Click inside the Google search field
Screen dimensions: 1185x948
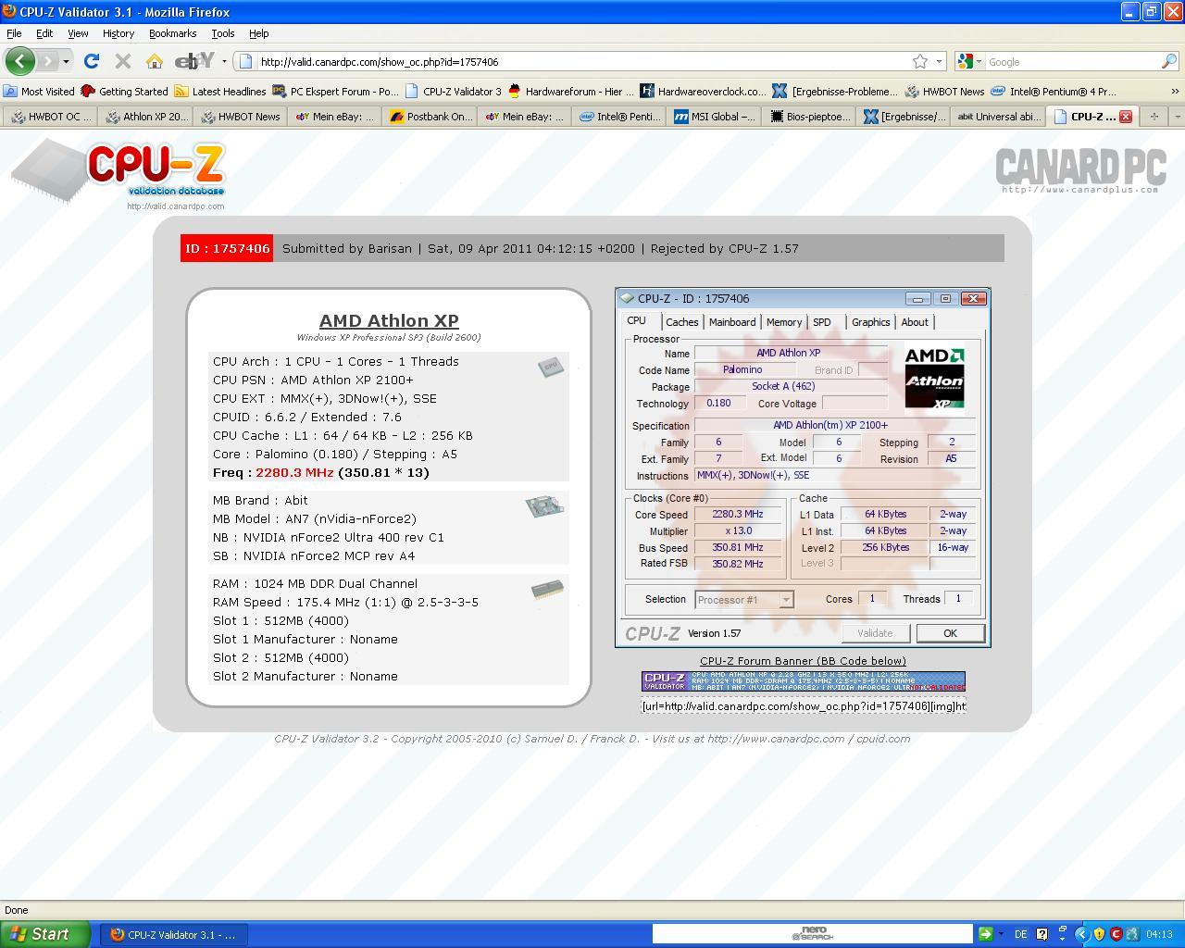click(x=1072, y=62)
